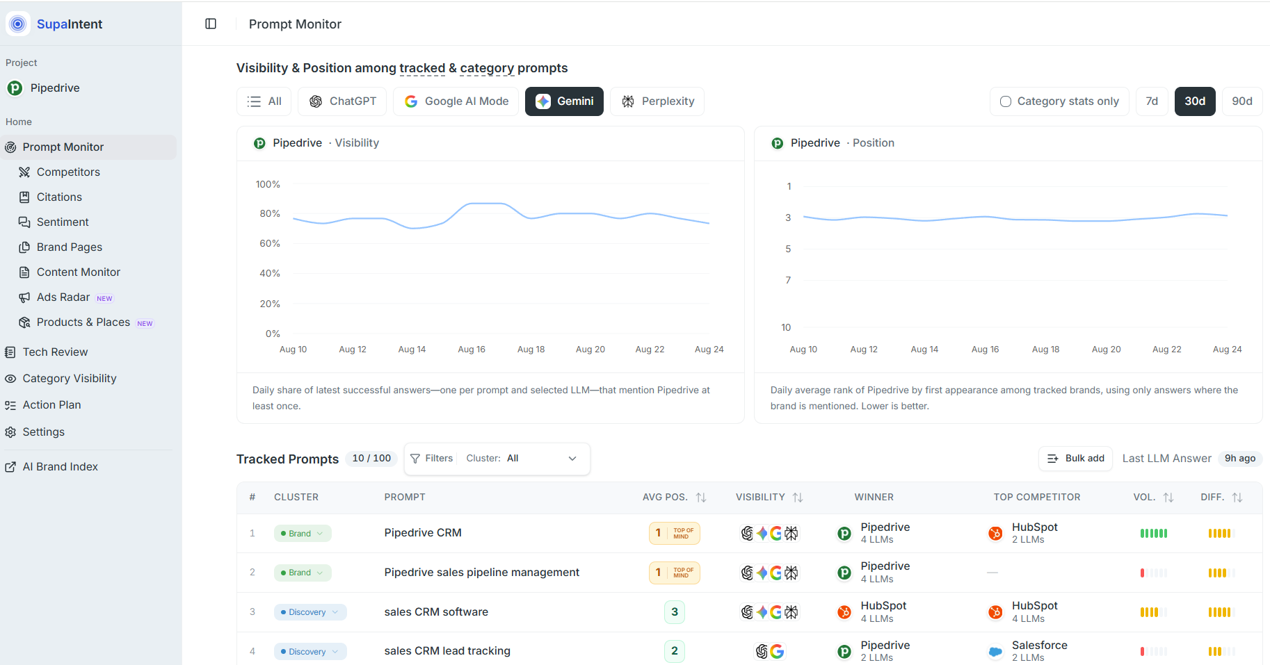Viewport: 1270px width, 665px height.
Task: Switch to the Gemini tab
Action: tap(564, 101)
